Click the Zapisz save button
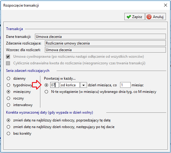The height and width of the screenshot is (153, 171). (x=135, y=17)
